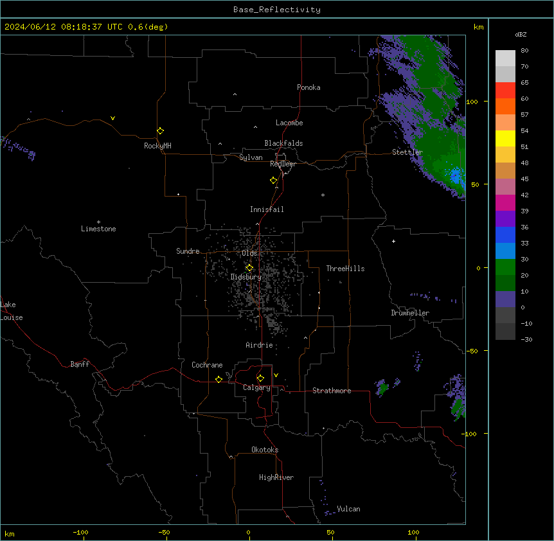
Task: Click the yellow V marker northeast of Calgary
Action: pos(276,375)
